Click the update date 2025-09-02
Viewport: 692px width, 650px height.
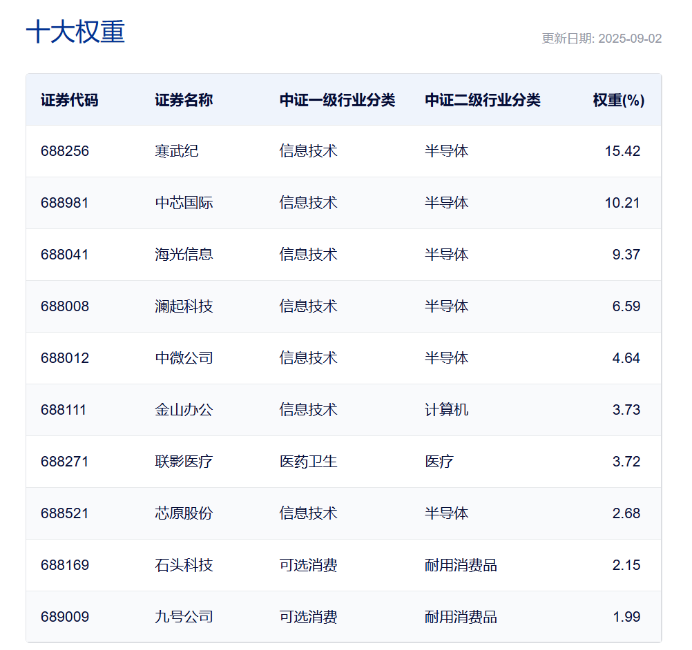point(602,39)
